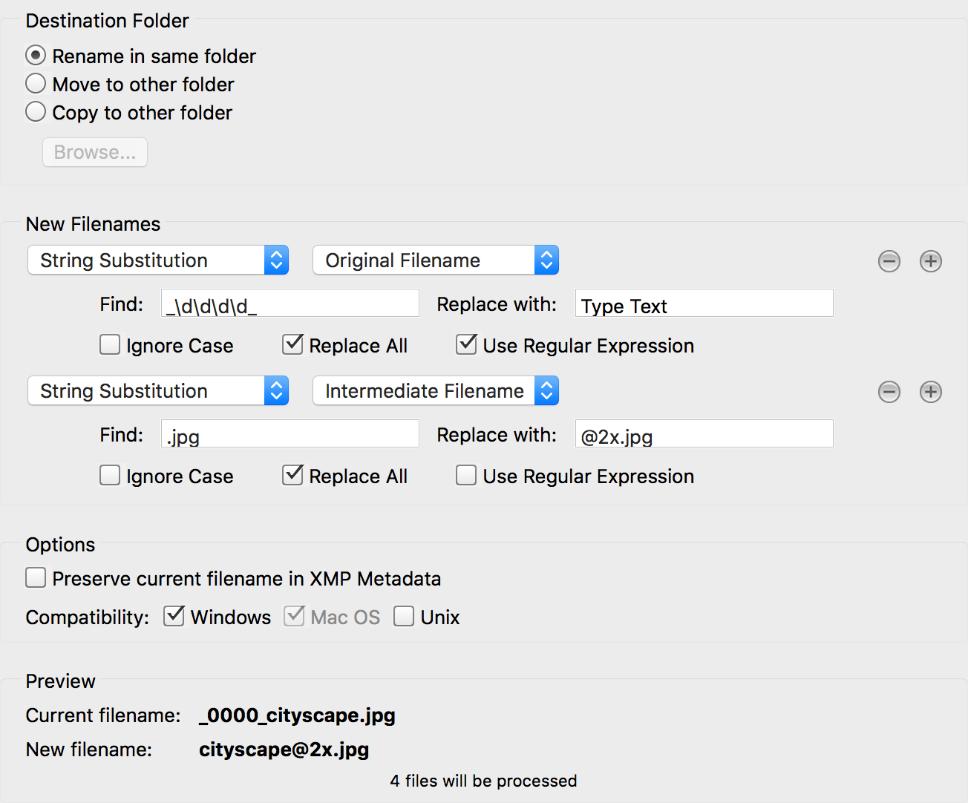Screen dimensions: 968x803
Task: Click the Find field containing _\d\d\d\d_
Action: click(289, 303)
